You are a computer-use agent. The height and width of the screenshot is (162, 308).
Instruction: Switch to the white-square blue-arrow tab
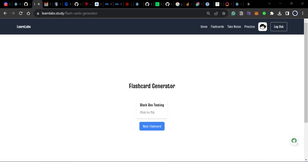pyautogui.click(x=97, y=4)
